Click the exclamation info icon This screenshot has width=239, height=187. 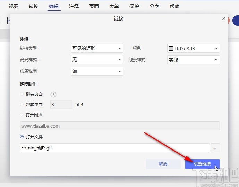[53, 95]
